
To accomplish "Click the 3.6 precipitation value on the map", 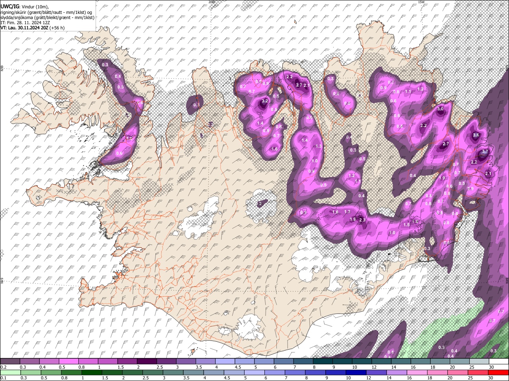I will pyautogui.click(x=476, y=135).
